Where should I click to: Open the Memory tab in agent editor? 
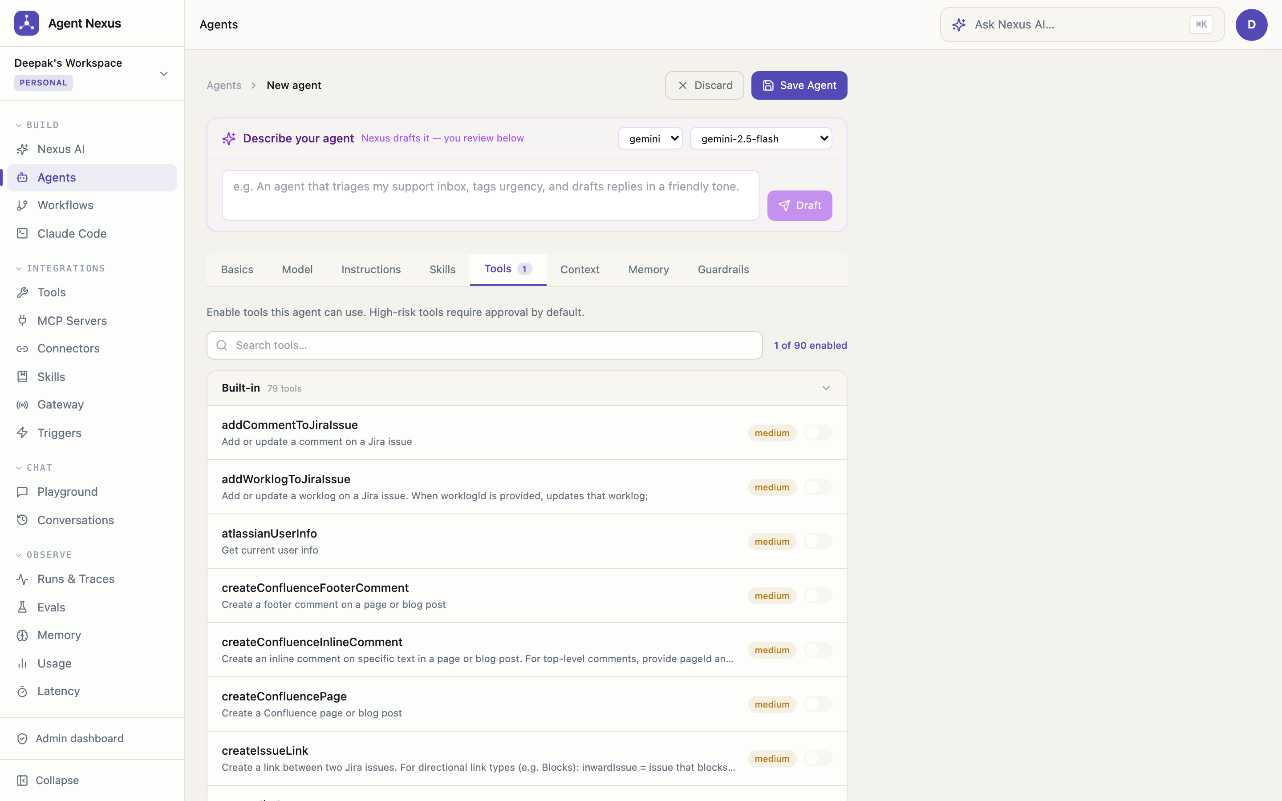[x=649, y=270]
